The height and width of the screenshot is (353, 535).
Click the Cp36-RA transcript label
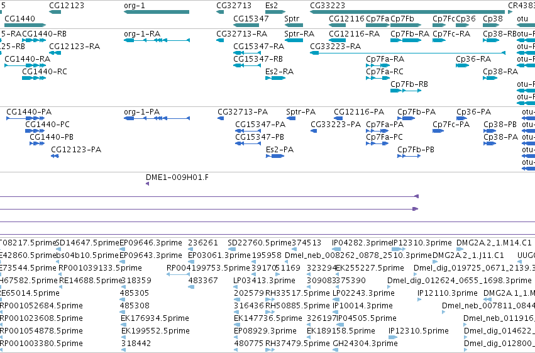coord(473,59)
